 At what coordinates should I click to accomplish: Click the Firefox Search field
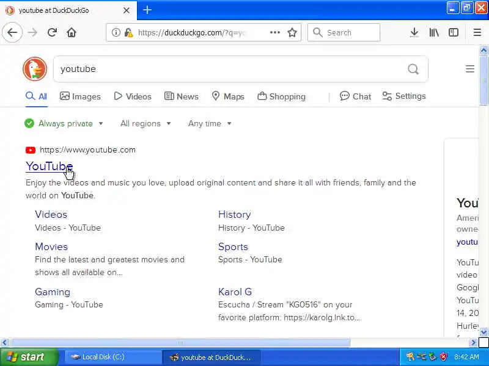click(344, 32)
